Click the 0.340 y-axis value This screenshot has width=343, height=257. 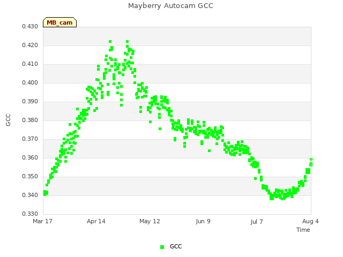30,195
